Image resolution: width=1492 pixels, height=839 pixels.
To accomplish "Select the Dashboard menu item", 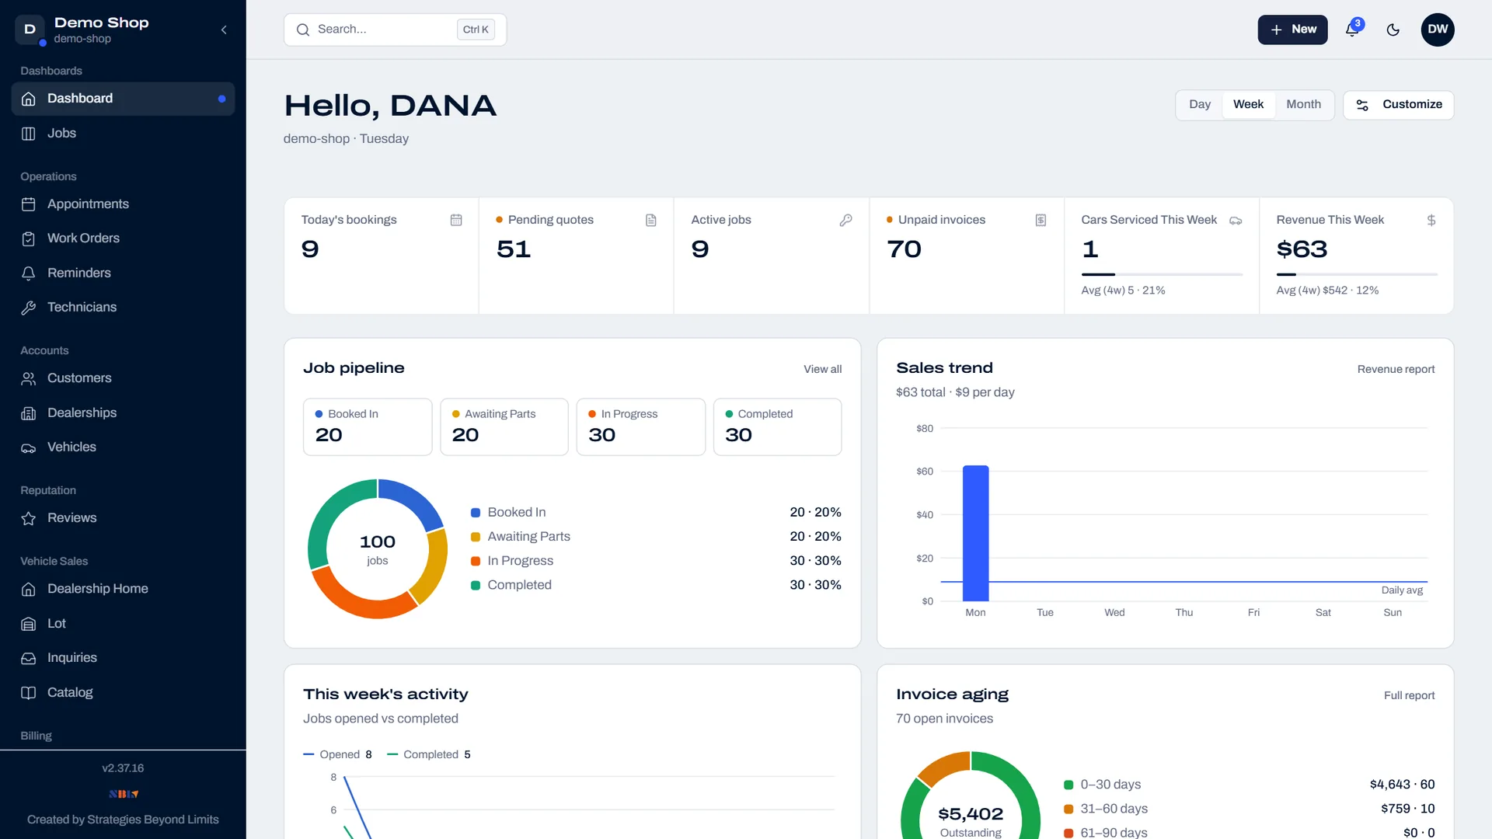I will pyautogui.click(x=123, y=99).
